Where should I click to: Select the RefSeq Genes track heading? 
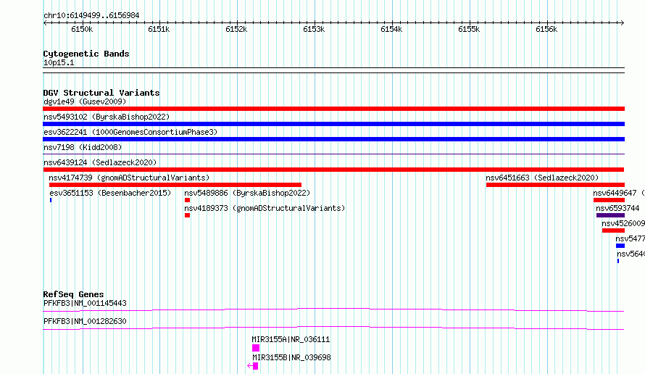[74, 294]
